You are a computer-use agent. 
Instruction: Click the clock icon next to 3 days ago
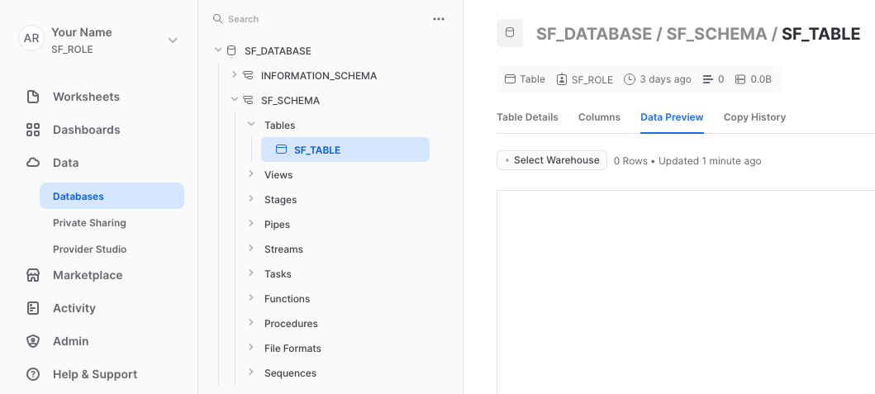[630, 79]
